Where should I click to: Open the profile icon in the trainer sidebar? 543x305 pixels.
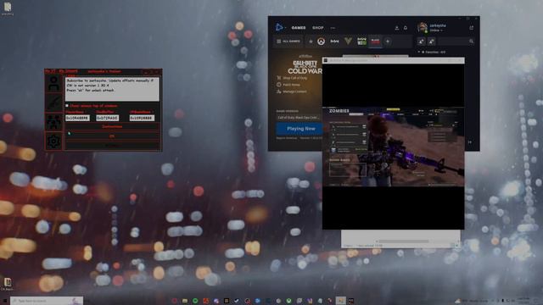[53, 83]
